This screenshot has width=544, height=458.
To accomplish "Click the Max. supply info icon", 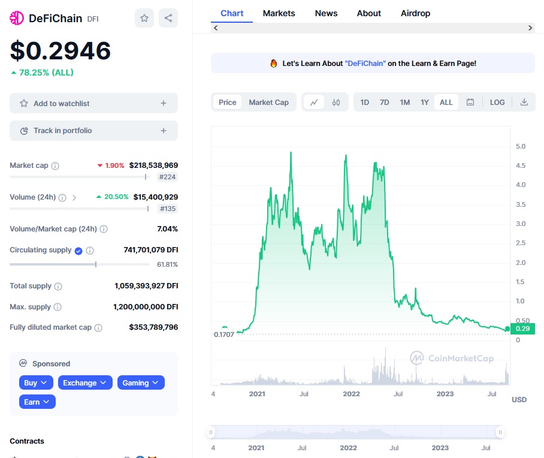I will pyautogui.click(x=58, y=307).
